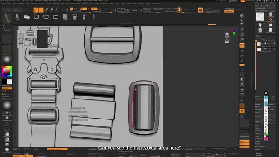Screen dimensions: 279x157
Task: Toggle the Zsub button
Action: click(100, 9)
